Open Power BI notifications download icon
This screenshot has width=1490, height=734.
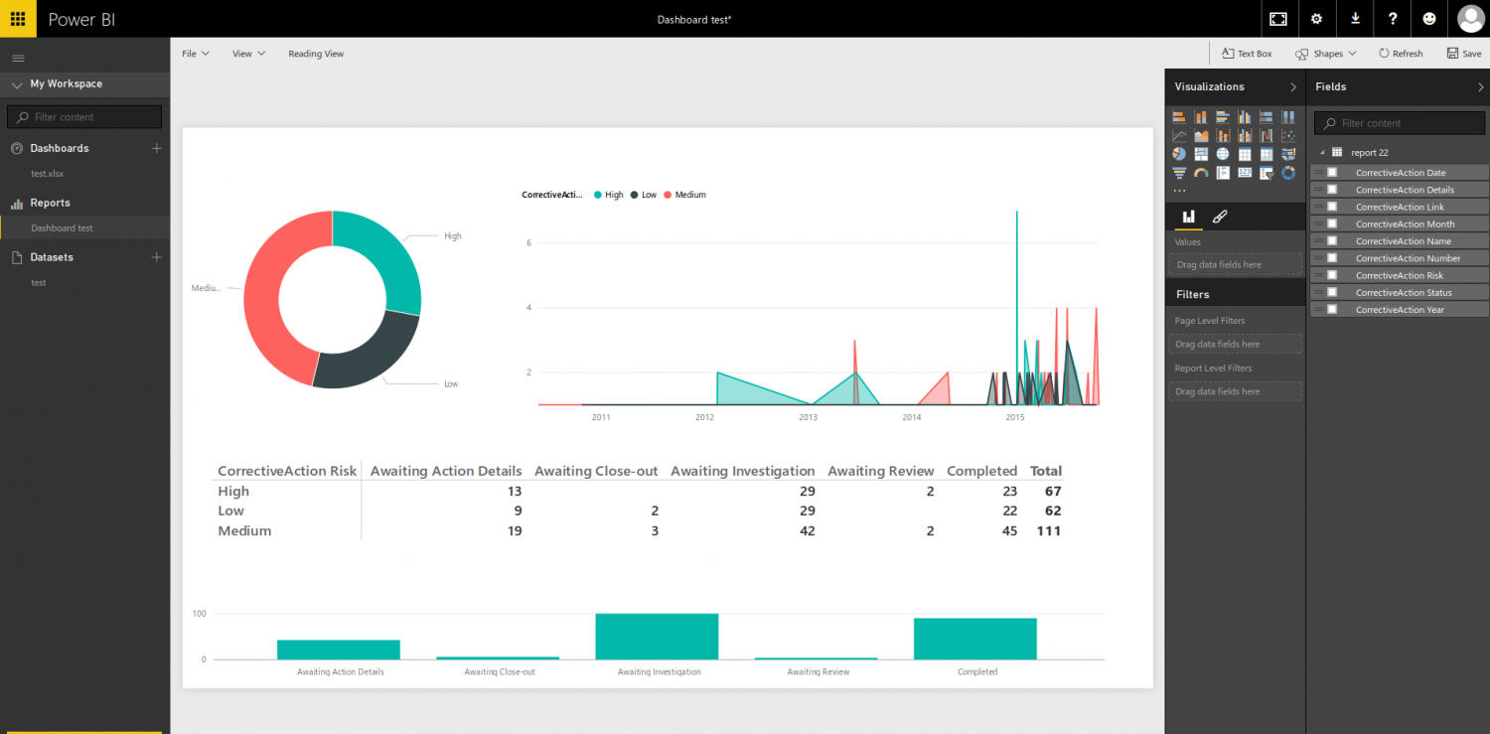[1355, 19]
